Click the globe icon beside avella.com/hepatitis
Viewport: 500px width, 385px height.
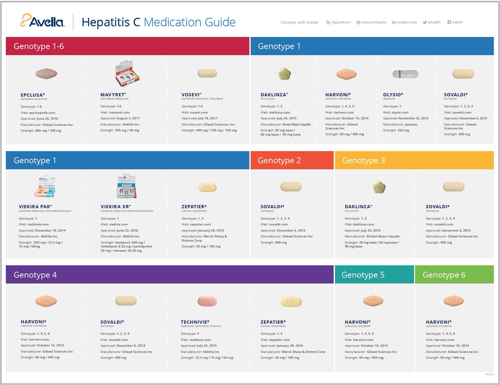[x=358, y=22]
